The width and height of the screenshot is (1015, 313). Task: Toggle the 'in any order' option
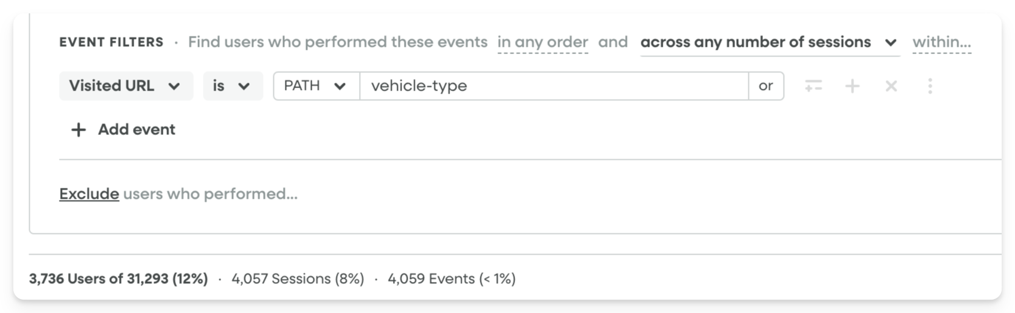click(542, 43)
